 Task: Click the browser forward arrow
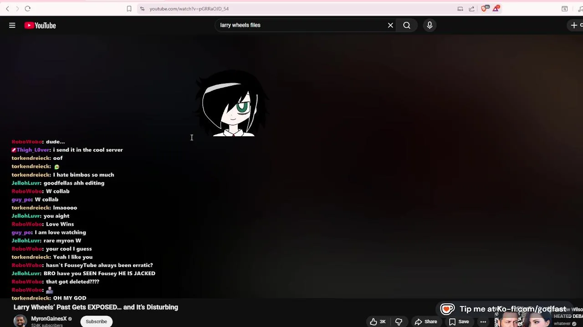tap(17, 9)
